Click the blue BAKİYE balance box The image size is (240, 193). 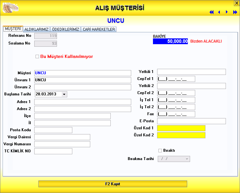point(170,41)
